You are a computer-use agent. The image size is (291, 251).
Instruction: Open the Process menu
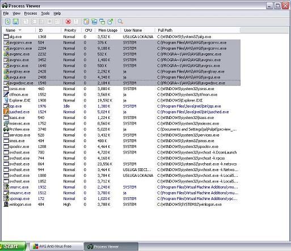point(31,14)
